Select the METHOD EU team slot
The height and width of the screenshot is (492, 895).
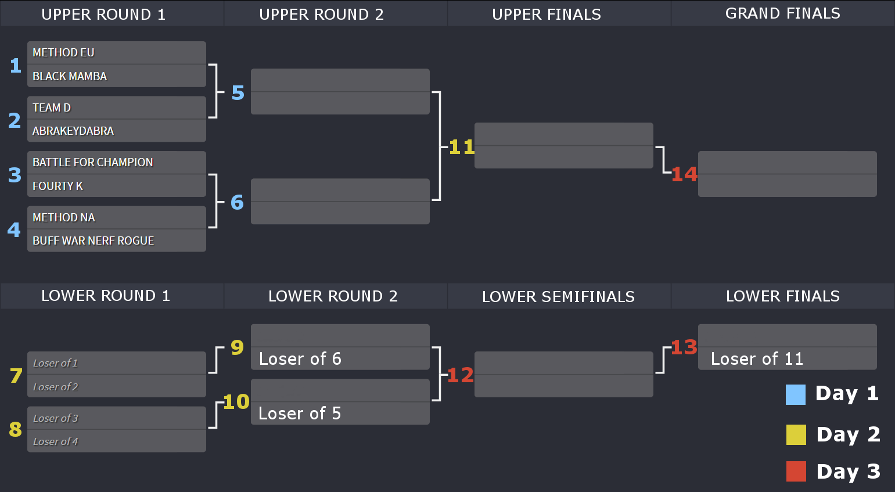[117, 52]
